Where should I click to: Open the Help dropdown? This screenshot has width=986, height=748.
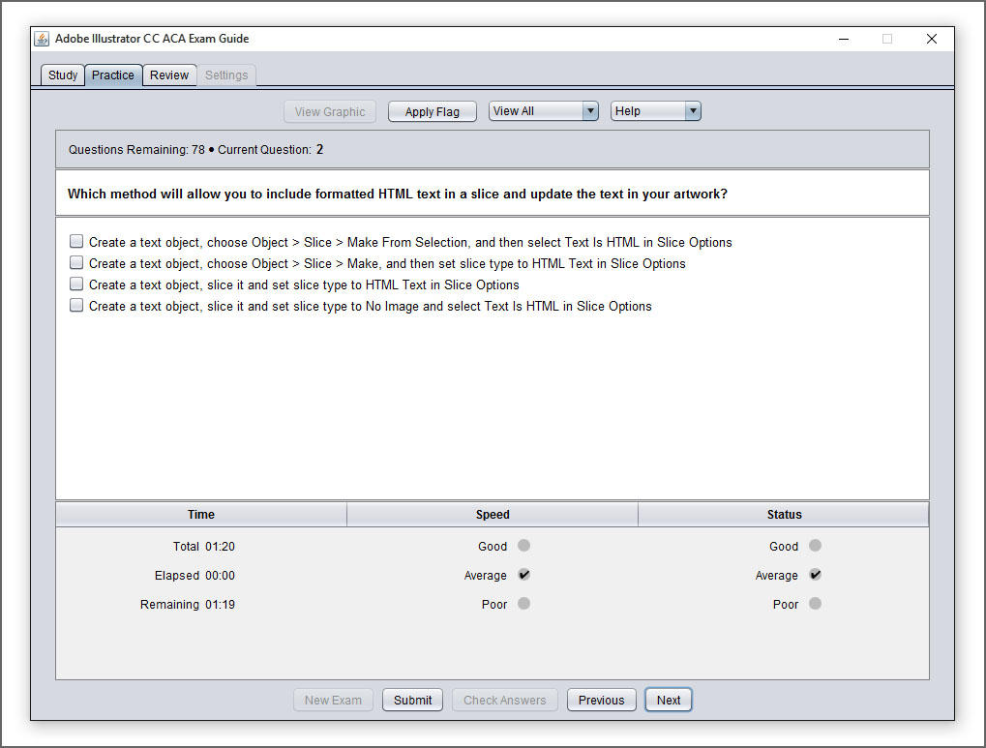(x=655, y=110)
